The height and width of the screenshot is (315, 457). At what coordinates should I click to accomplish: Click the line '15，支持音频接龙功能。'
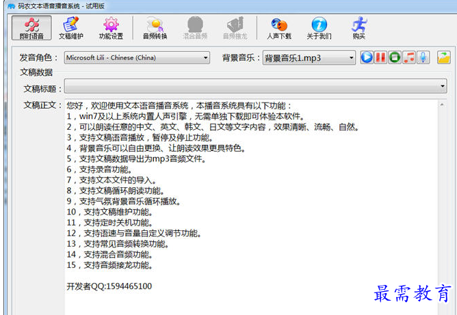click(109, 265)
